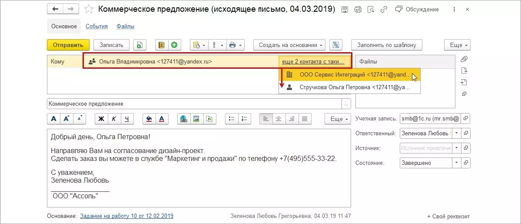Choose ООО Сервис Интеграций from contact list
This screenshot has height=224, width=521.
(349, 74)
